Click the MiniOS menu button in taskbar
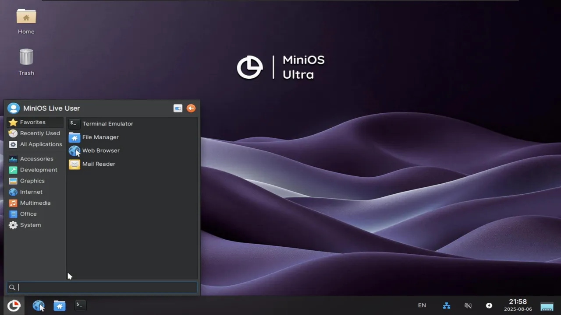The image size is (561, 315). click(x=14, y=305)
